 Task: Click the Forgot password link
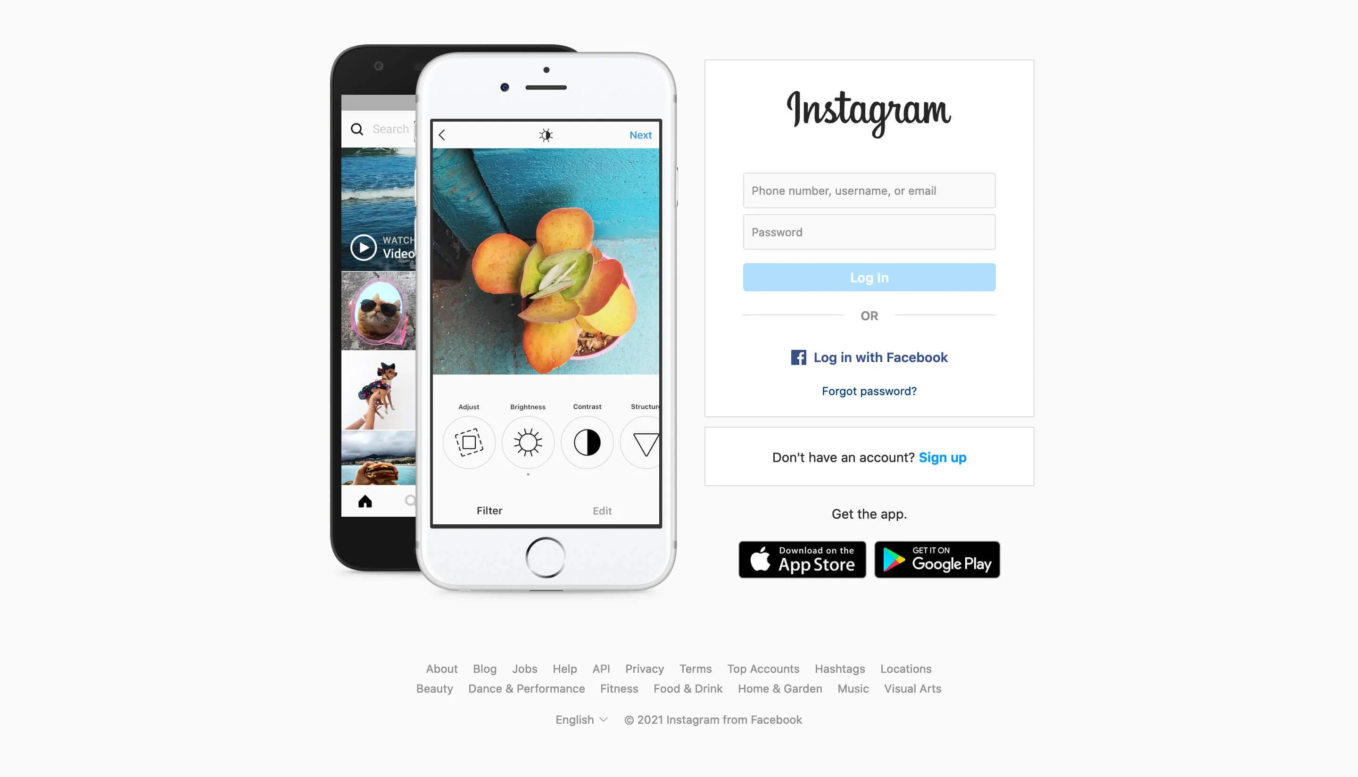pos(869,391)
